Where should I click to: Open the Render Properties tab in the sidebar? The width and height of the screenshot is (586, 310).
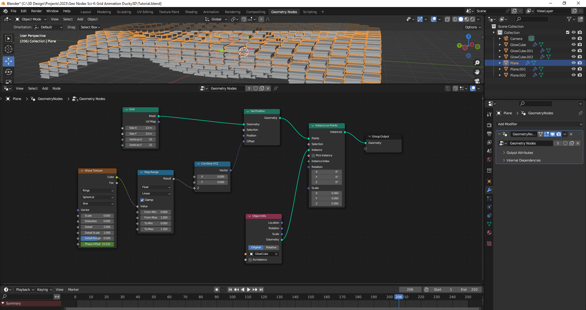point(489,125)
